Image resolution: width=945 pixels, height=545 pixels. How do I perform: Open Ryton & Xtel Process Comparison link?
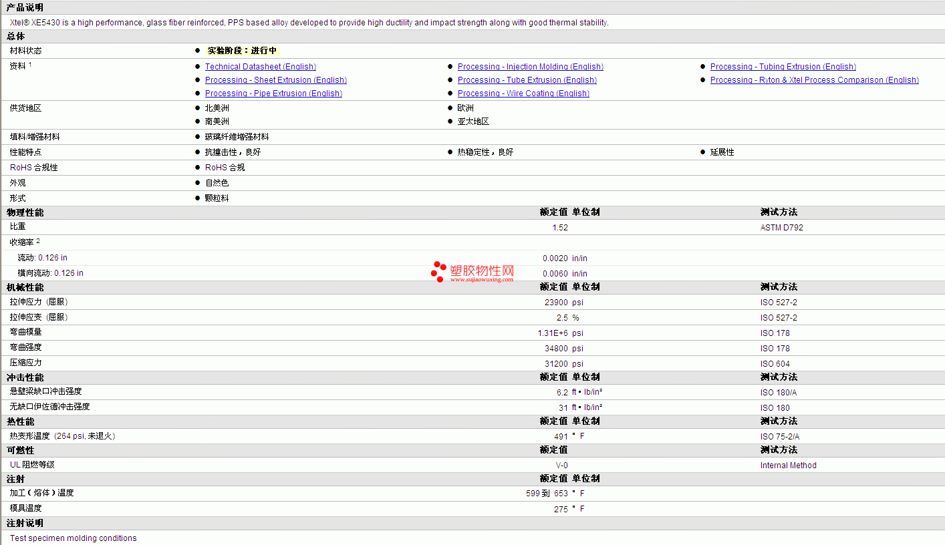coord(815,80)
